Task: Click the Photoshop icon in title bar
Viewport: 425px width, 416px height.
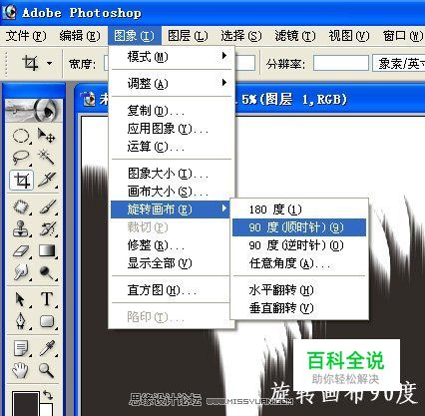Action: click(x=9, y=12)
